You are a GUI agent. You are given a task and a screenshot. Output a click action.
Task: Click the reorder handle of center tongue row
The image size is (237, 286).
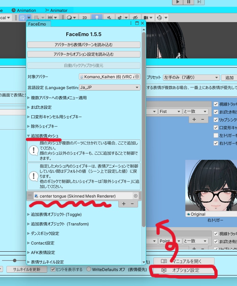pyautogui.click(x=30, y=196)
